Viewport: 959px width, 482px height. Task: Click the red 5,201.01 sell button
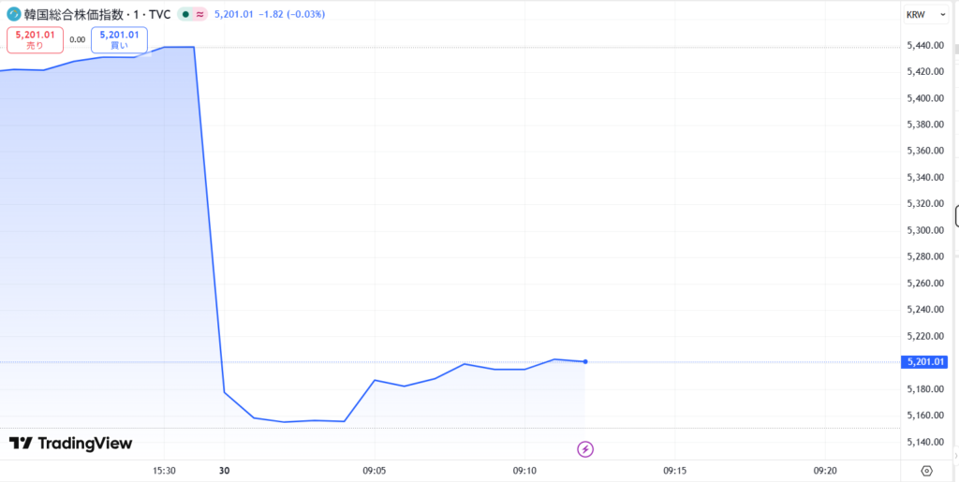pyautogui.click(x=36, y=39)
